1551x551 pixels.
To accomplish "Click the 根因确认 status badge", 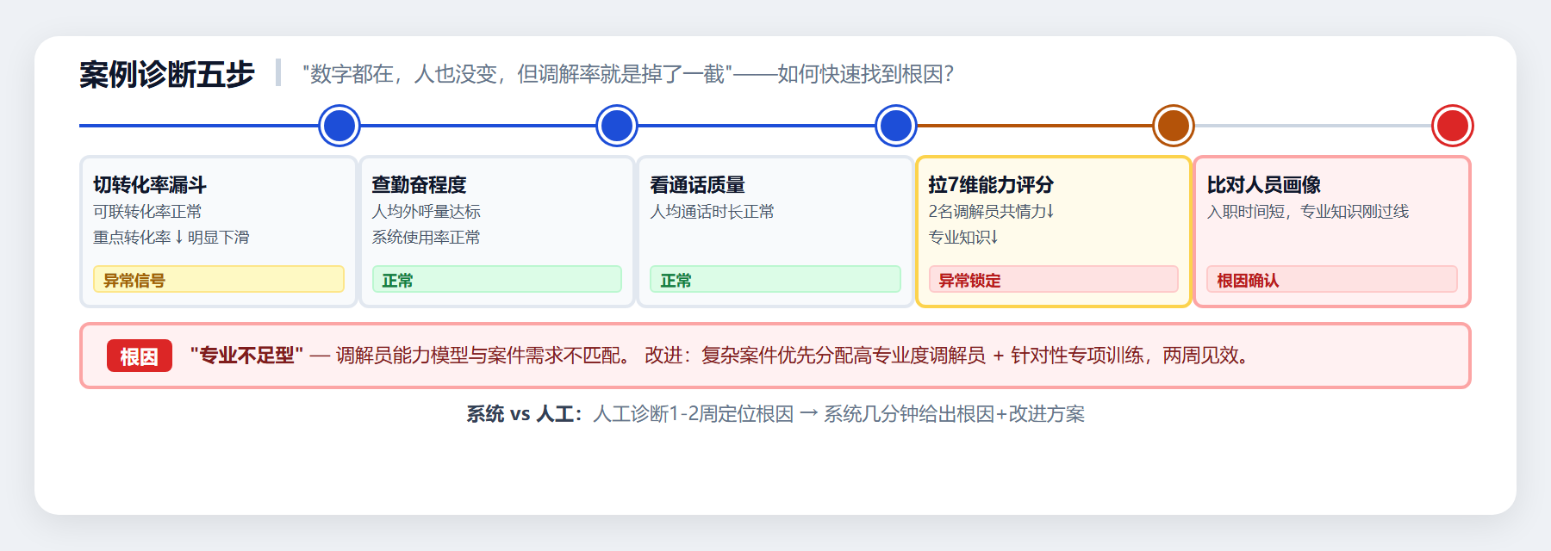I will [1331, 280].
